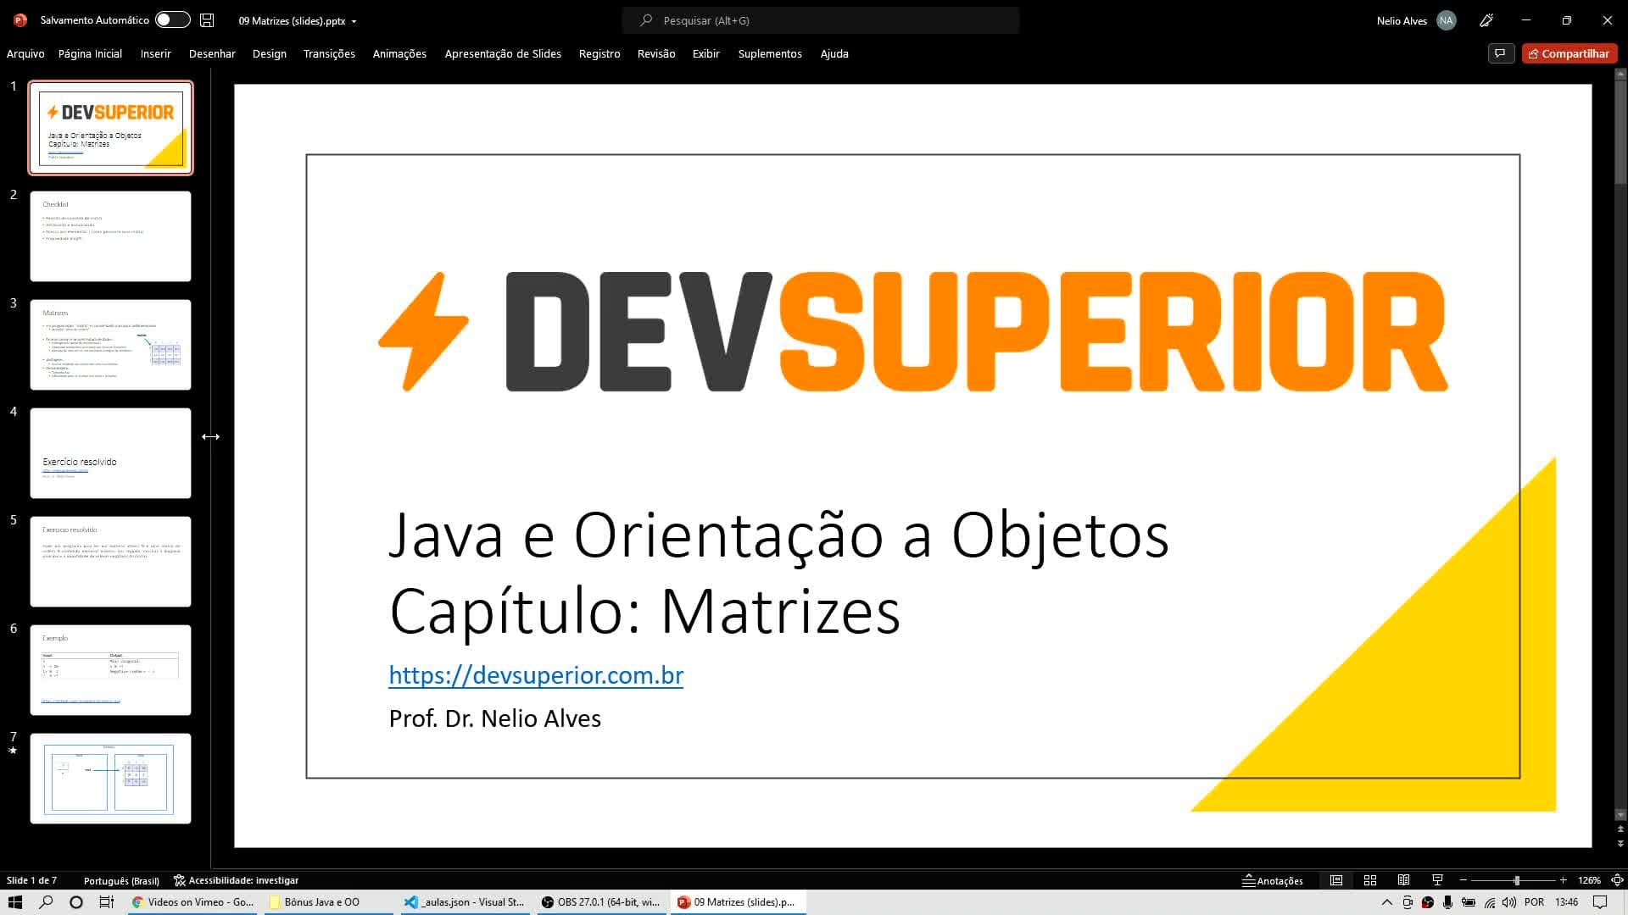Select the Animações tab
Viewport: 1628px width, 915px height.
tap(399, 53)
